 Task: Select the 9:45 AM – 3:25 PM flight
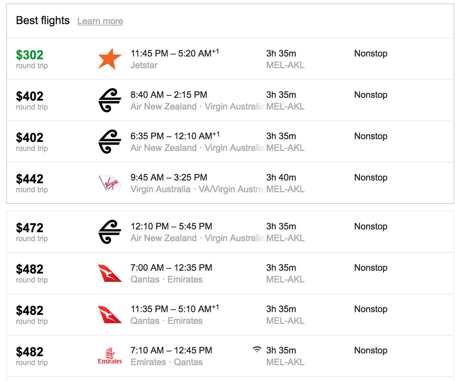tap(169, 177)
